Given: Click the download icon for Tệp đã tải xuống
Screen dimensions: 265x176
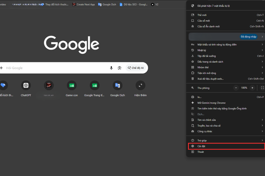Looking at the screenshot, I should 192,56.
